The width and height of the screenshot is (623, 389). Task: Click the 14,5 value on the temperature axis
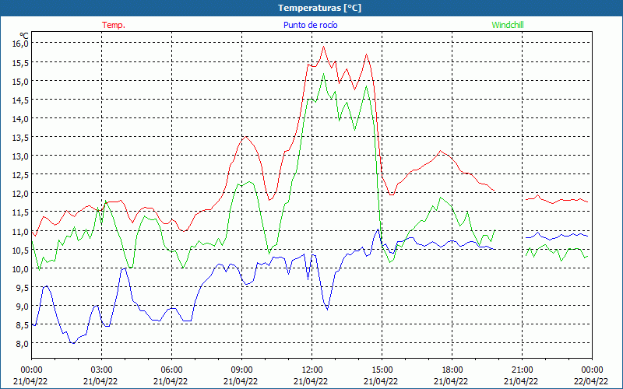(x=20, y=100)
